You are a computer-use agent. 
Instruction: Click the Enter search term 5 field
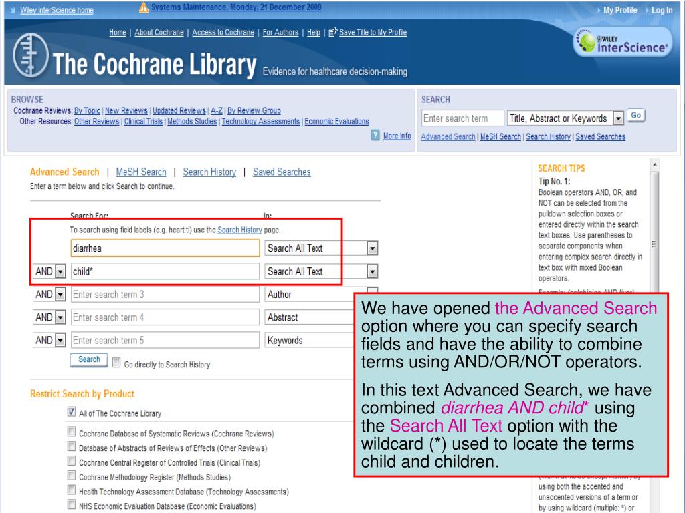click(165, 340)
